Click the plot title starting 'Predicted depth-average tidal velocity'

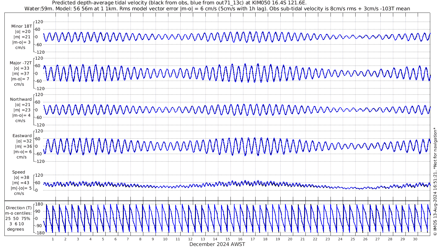[179, 3]
